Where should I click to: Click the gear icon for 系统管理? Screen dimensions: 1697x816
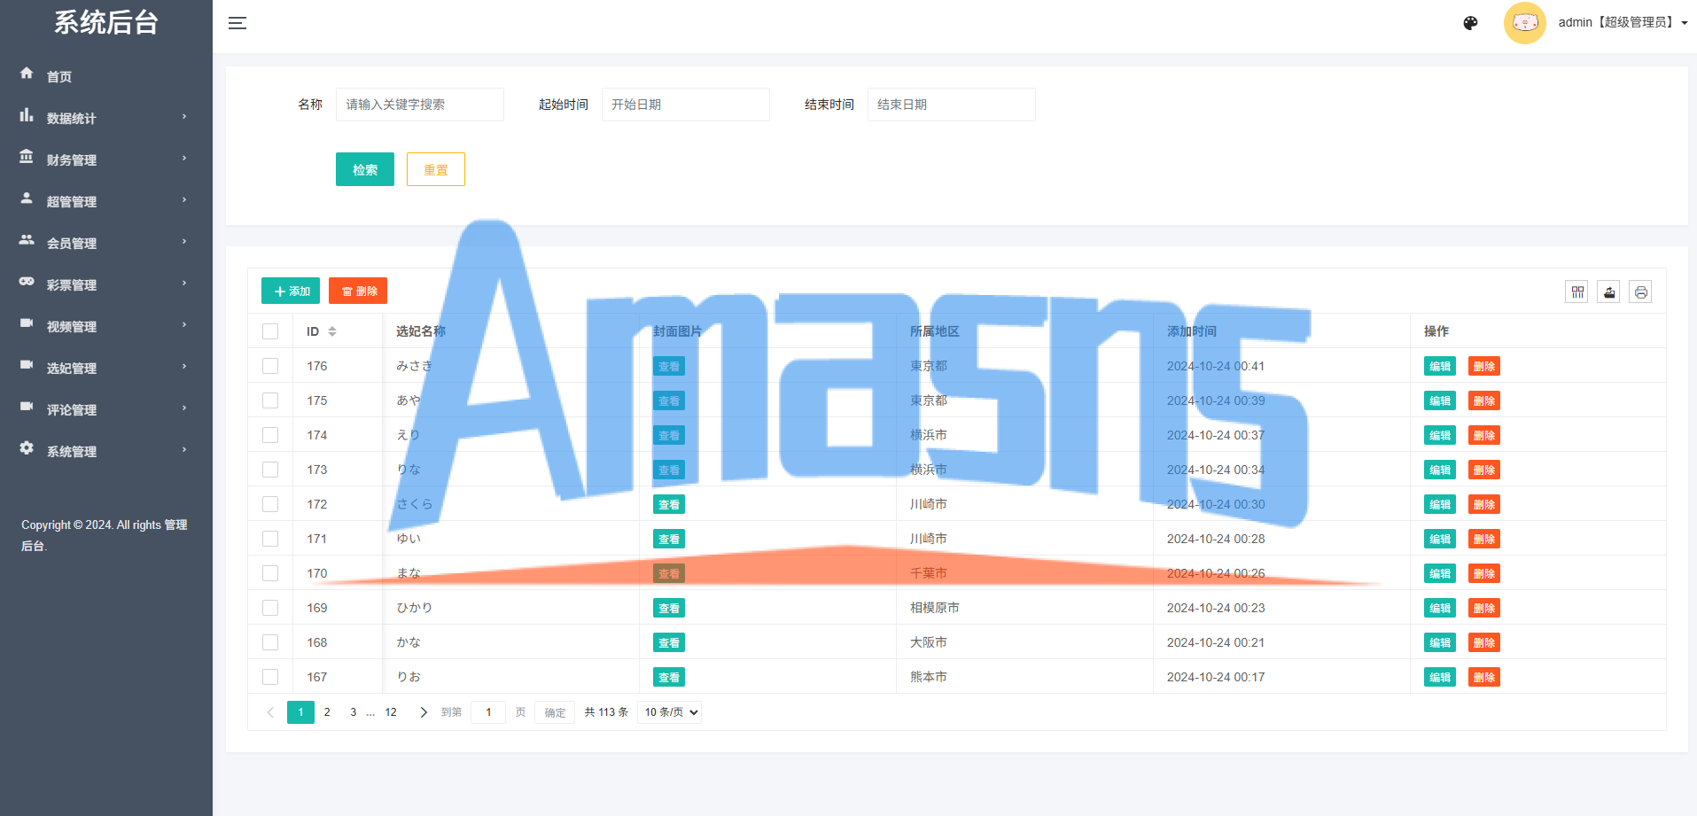[x=27, y=448]
